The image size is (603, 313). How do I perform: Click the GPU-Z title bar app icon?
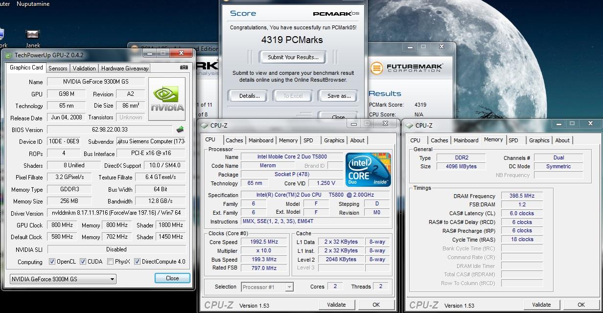[x=9, y=55]
